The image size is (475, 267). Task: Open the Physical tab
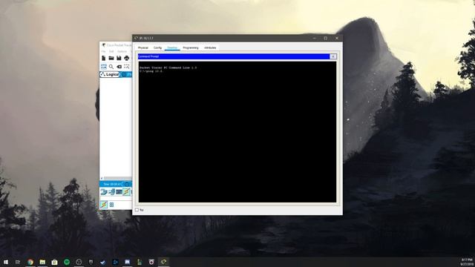(143, 47)
